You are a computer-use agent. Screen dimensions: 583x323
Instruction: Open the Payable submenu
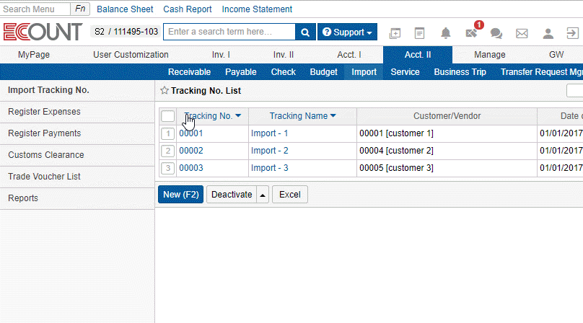(x=241, y=71)
